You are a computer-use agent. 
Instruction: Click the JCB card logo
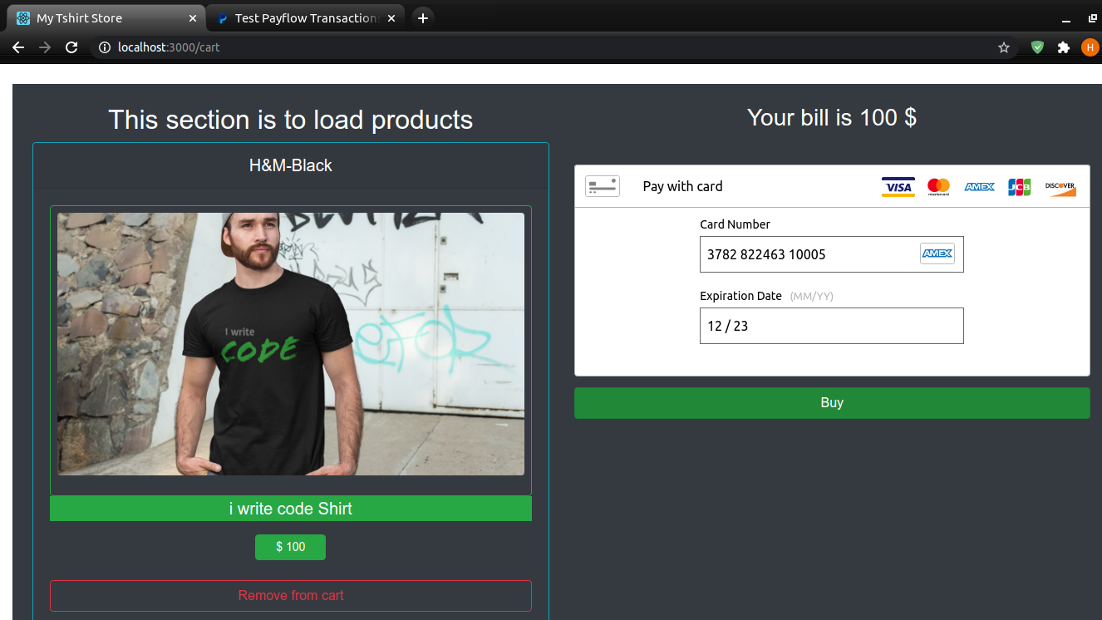pos(1020,187)
